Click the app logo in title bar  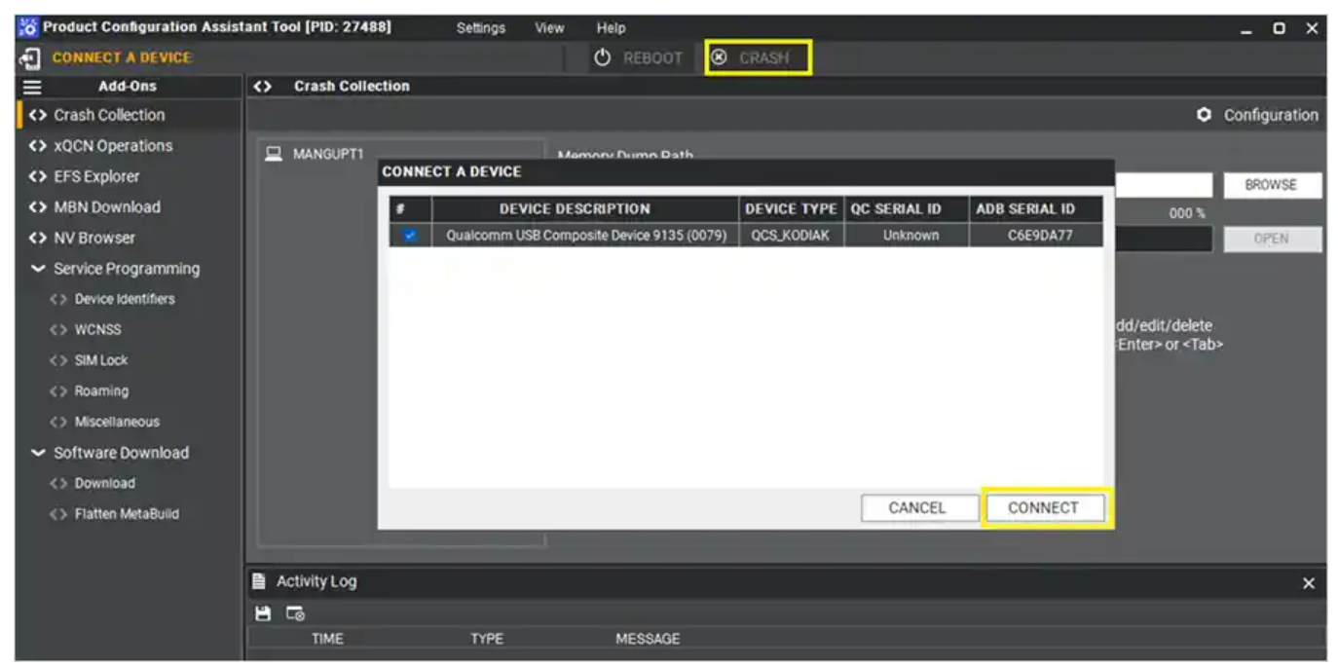click(28, 28)
